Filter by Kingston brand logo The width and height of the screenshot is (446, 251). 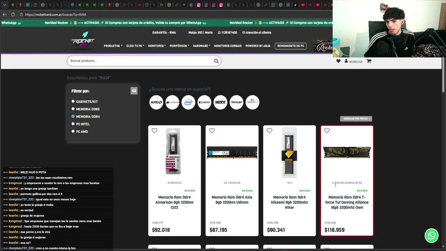click(204, 102)
